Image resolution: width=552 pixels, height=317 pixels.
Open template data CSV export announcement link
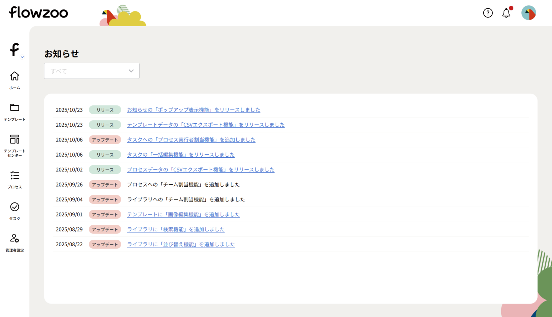206,125
